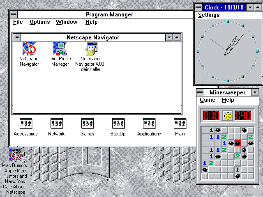Open the StartUp program group icon
The image size is (263, 197).
click(x=118, y=124)
